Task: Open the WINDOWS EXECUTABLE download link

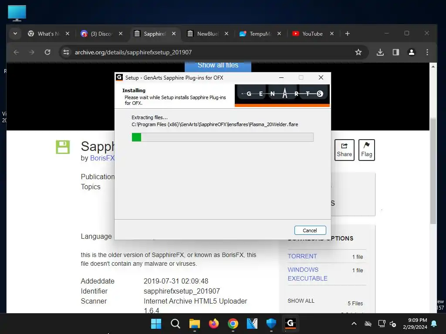Action: pyautogui.click(x=307, y=274)
